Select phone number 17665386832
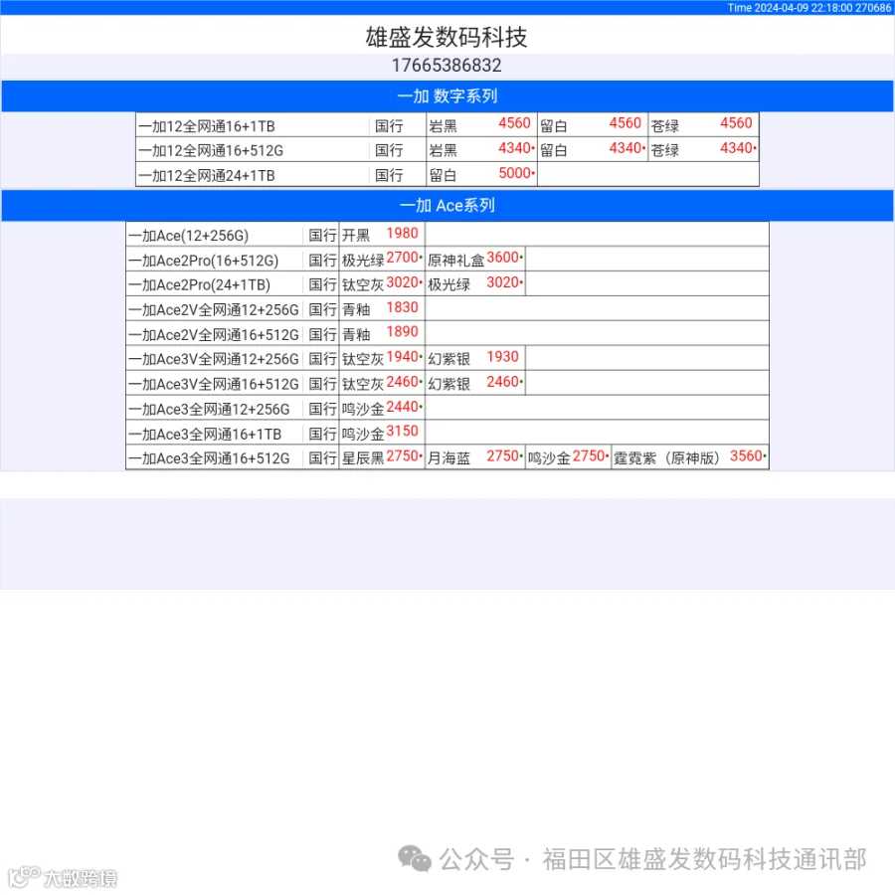The image size is (895, 895). (447, 65)
